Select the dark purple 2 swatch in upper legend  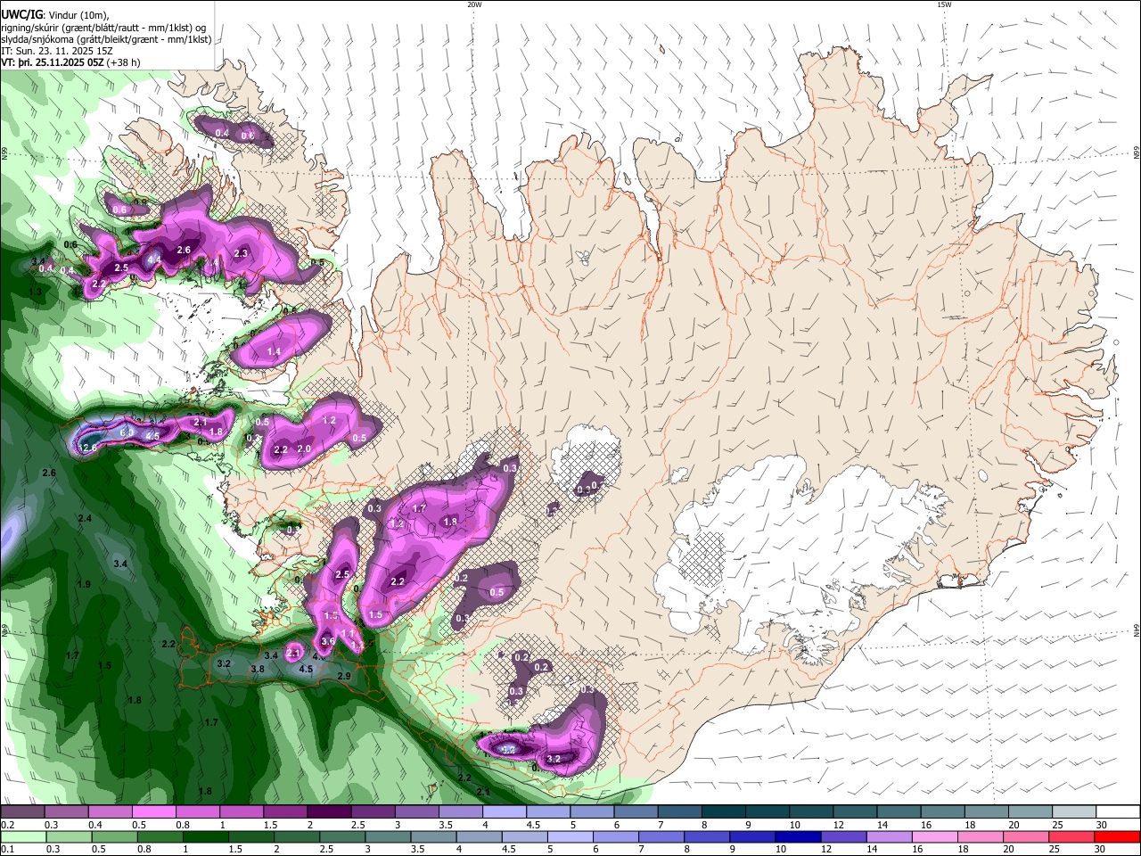pyautogui.click(x=329, y=811)
